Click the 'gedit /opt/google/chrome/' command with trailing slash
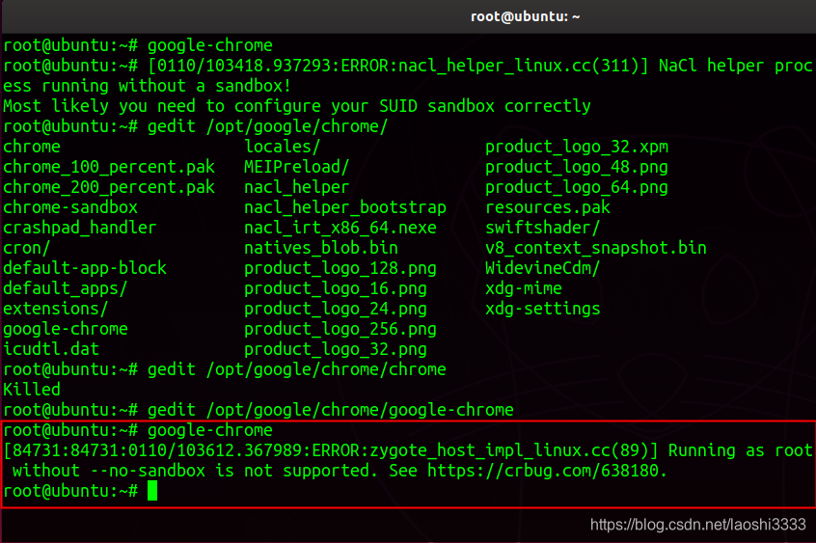The height and width of the screenshot is (543, 816). [268, 126]
